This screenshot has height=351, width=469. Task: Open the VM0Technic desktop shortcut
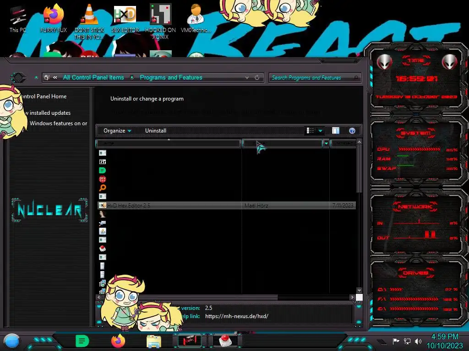(x=196, y=18)
